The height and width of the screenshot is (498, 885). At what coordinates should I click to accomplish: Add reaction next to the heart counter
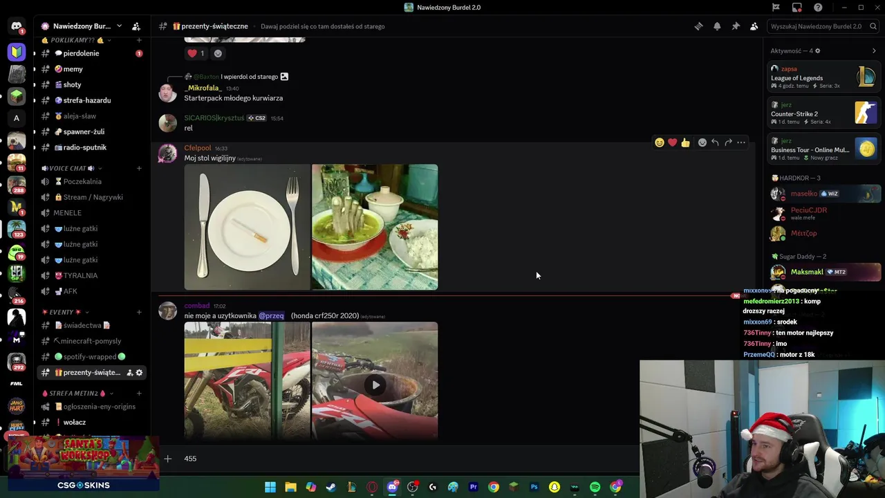tap(218, 53)
